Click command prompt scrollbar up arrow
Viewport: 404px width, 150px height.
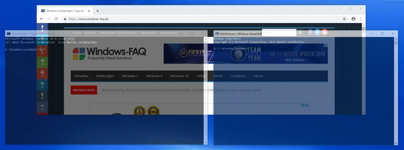(x=206, y=39)
